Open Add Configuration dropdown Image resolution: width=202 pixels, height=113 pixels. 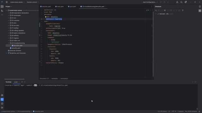pyautogui.click(x=150, y=2)
